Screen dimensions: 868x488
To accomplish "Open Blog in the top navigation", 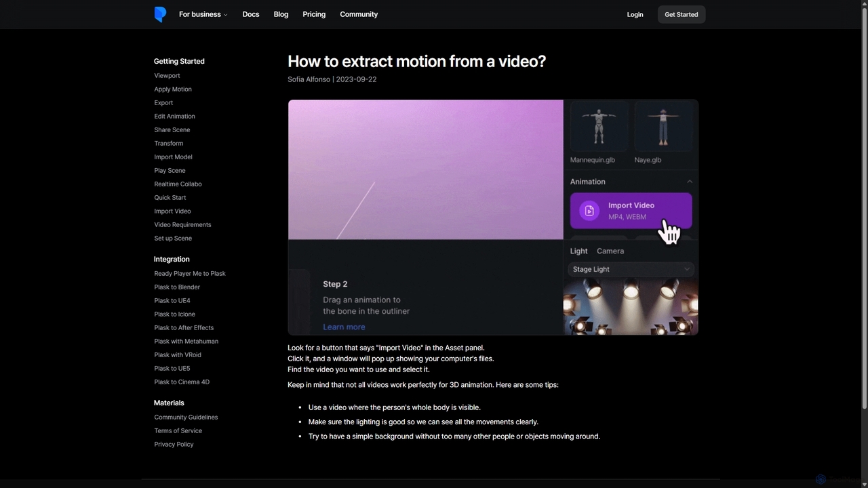I will click(281, 14).
